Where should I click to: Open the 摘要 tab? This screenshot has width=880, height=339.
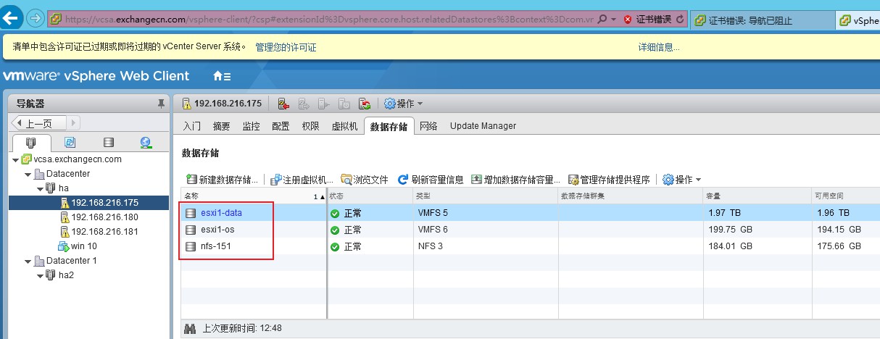point(222,126)
